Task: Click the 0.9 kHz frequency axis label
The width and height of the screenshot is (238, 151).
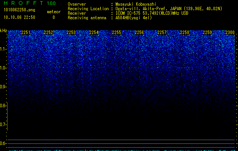Action: tap(3, 87)
